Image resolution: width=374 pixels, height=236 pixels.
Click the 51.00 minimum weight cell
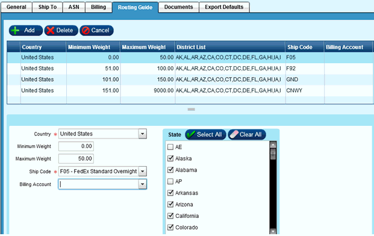(x=93, y=69)
